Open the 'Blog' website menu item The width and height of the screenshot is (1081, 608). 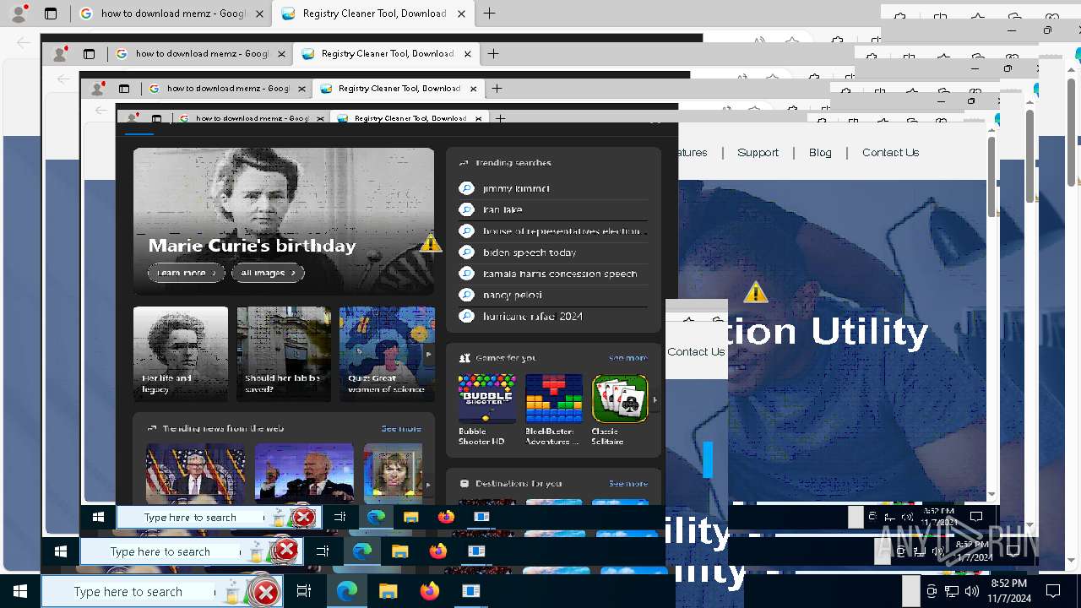pyautogui.click(x=820, y=153)
